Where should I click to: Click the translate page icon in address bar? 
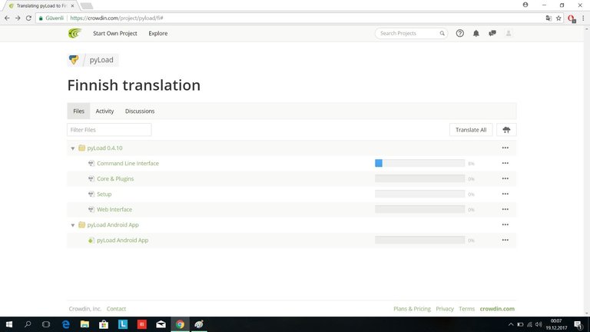coord(549,18)
